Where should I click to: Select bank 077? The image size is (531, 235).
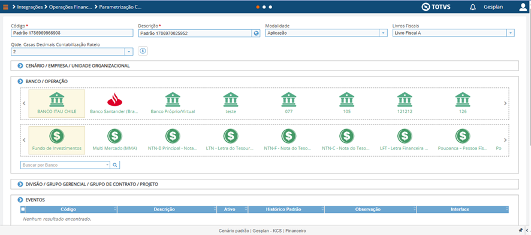[288, 103]
